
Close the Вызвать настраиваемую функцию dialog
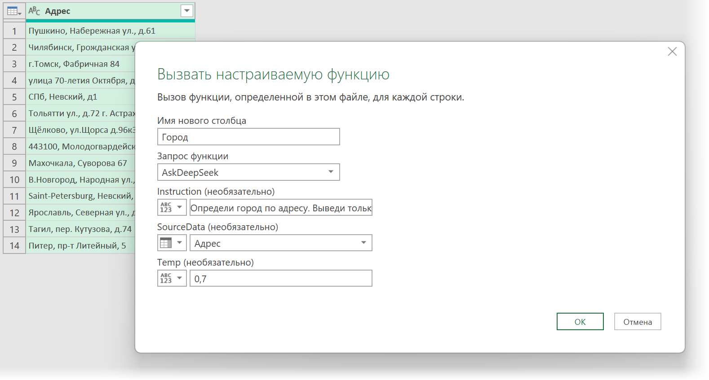pyautogui.click(x=672, y=52)
